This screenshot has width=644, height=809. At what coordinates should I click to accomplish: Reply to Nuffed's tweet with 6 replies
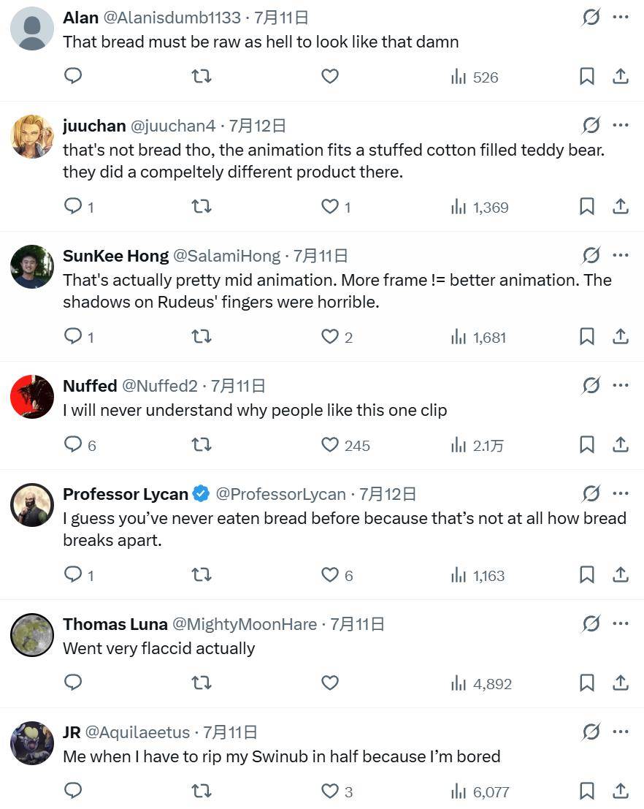pos(80,445)
